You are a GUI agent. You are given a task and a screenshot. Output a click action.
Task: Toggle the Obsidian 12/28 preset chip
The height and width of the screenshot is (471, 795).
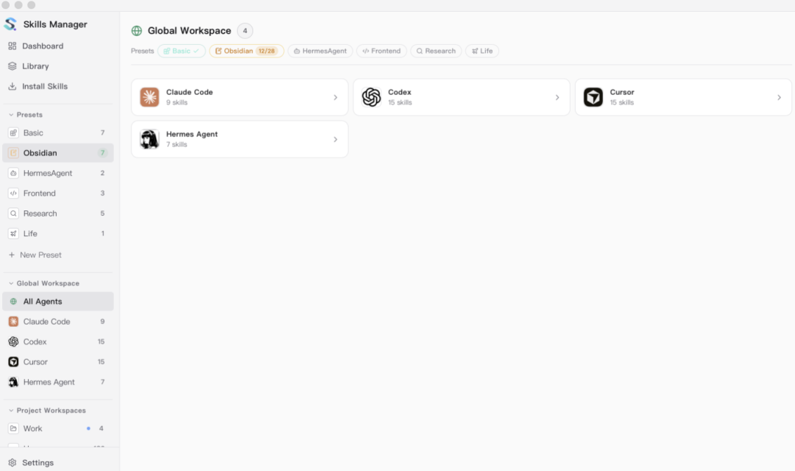247,52
